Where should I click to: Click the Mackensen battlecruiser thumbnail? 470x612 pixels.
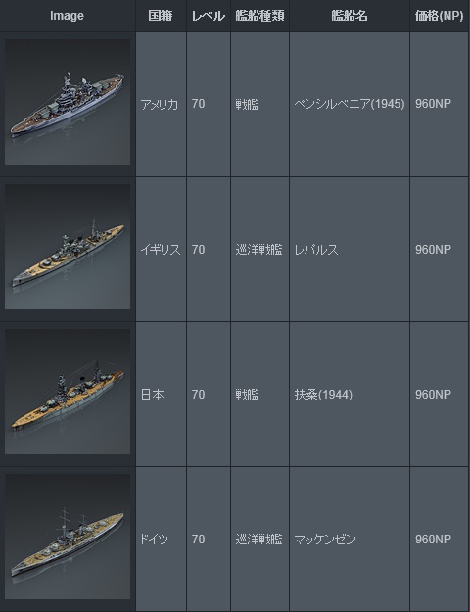(68, 537)
